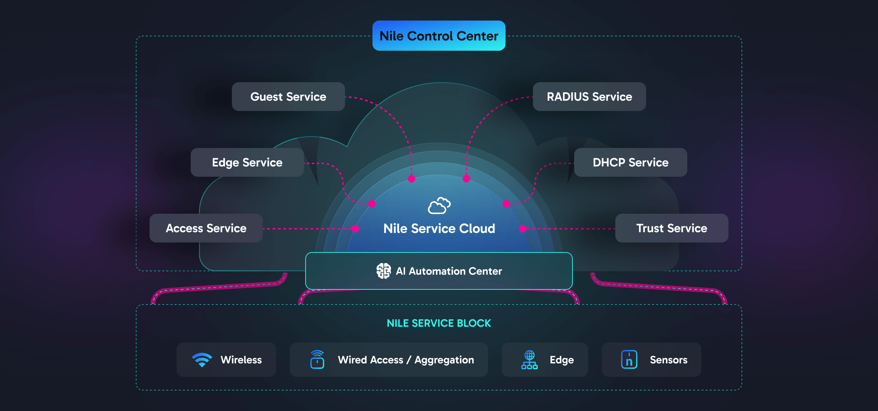Screen dimensions: 878x411
Task: Select the Wireless label
Action: pyautogui.click(x=241, y=360)
